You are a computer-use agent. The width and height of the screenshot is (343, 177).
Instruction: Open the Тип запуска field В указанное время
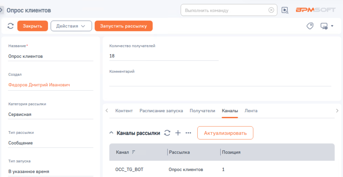tap(51, 172)
